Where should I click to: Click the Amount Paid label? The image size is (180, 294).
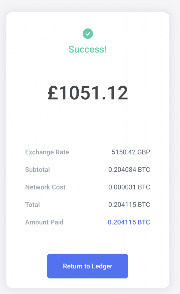coord(44,222)
